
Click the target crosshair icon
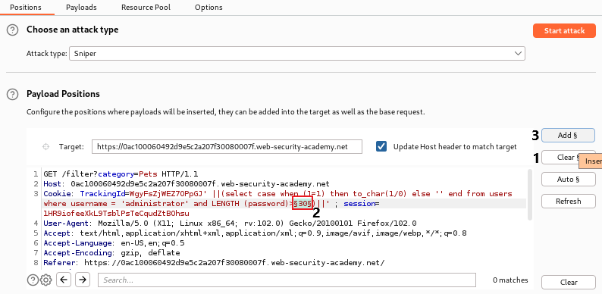pyautogui.click(x=46, y=146)
